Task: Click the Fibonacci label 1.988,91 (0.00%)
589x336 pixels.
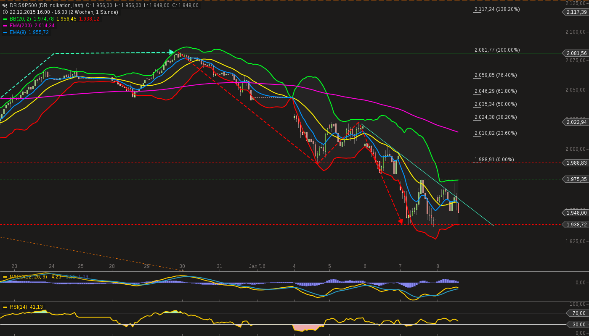Action: pos(494,160)
